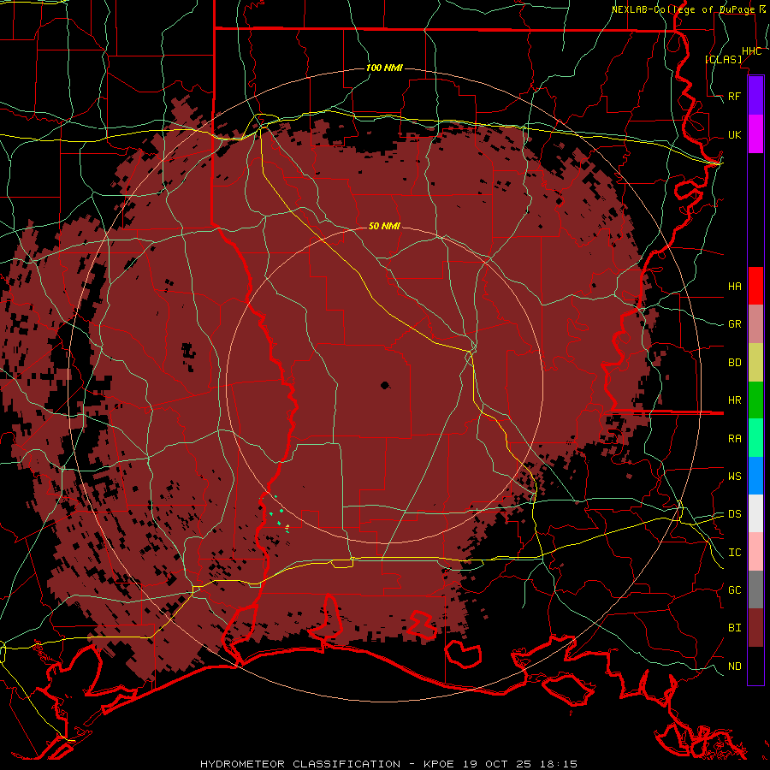Click the GC legend label
770x770 pixels.
pos(735,590)
